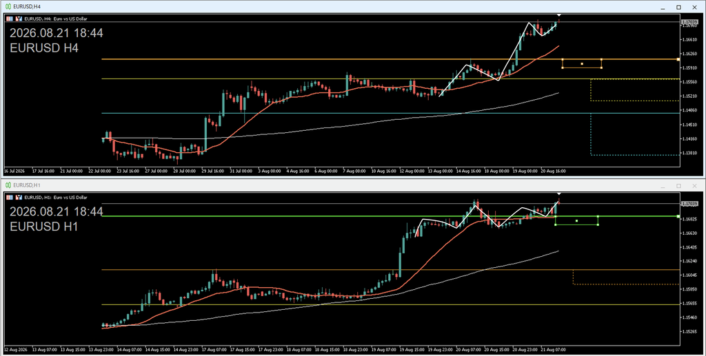Click the "12 Aug 2026" time axis label
The width and height of the screenshot is (706, 356).
(15, 349)
